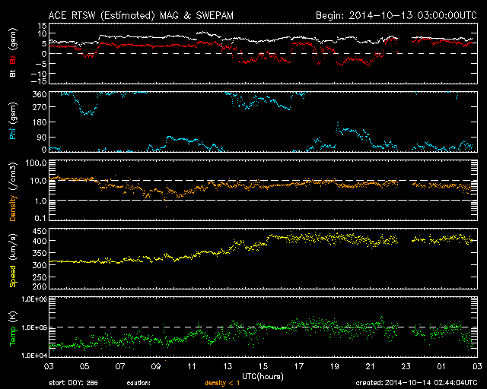
Task: Click the '17' hour tick label
Action: click(299, 366)
